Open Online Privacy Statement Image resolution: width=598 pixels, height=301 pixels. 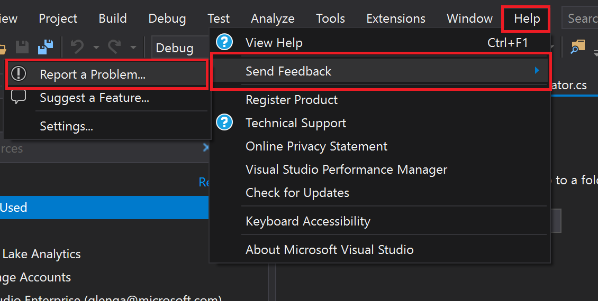click(379, 146)
